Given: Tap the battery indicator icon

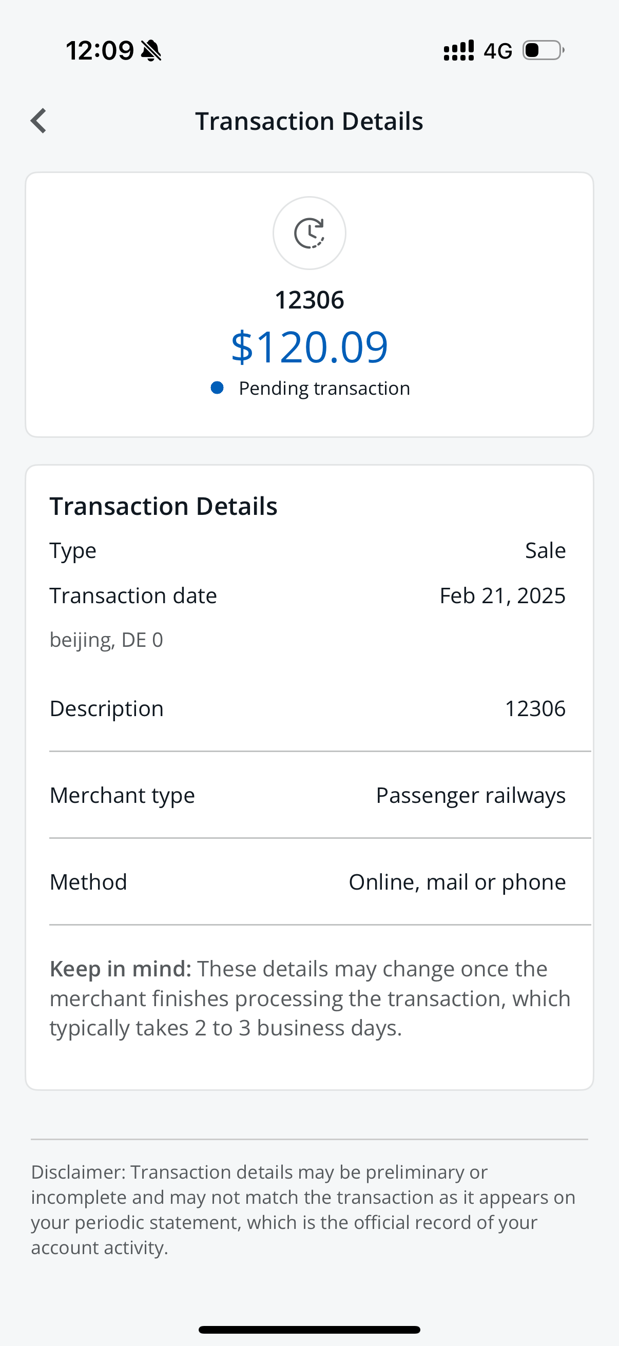Looking at the screenshot, I should [543, 51].
